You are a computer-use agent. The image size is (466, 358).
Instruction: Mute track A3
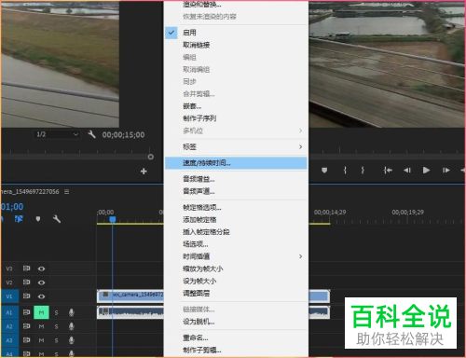point(41,340)
